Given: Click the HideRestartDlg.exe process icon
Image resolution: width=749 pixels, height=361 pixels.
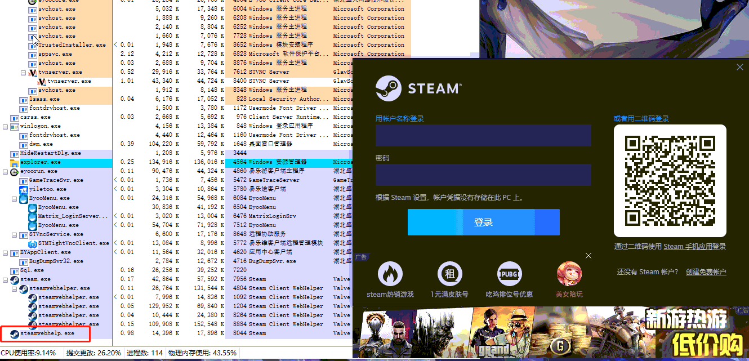Looking at the screenshot, I should (x=15, y=153).
